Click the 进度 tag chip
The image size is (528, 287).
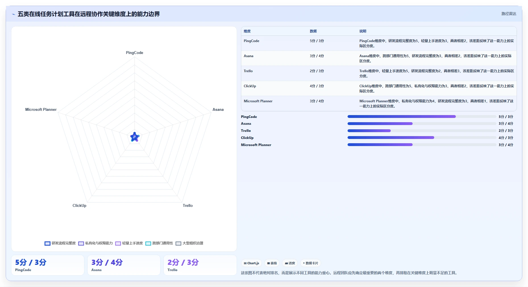click(290, 263)
